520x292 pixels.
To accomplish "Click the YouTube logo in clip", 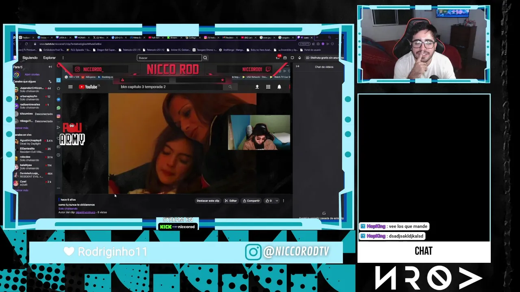I will click(89, 87).
